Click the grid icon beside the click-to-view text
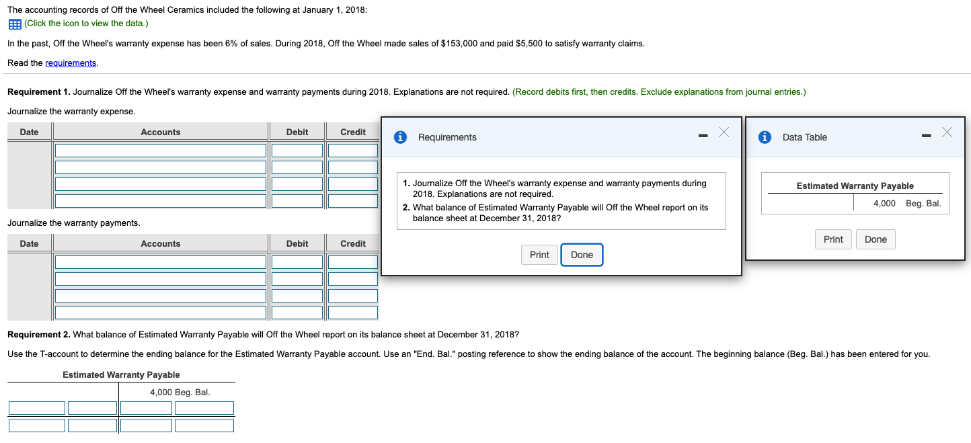This screenshot has width=971, height=443. (14, 24)
